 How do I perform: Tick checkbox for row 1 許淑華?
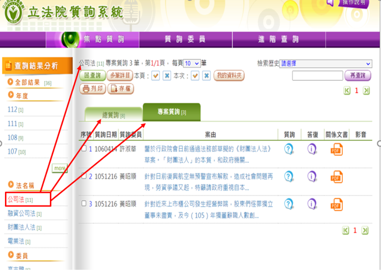coord(84,148)
